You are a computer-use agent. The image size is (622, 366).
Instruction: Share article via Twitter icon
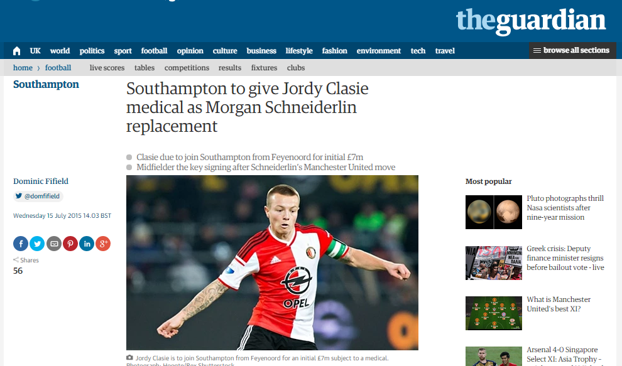(x=37, y=244)
